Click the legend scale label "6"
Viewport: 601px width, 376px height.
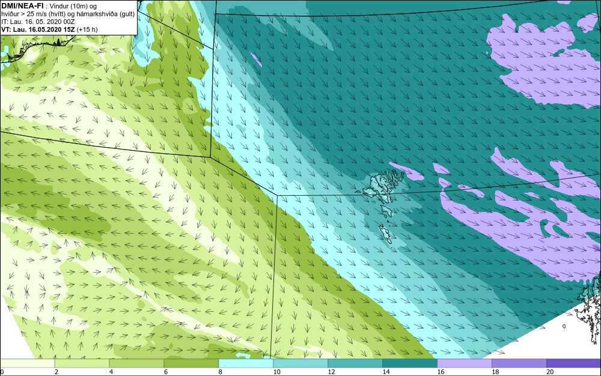tap(166, 372)
